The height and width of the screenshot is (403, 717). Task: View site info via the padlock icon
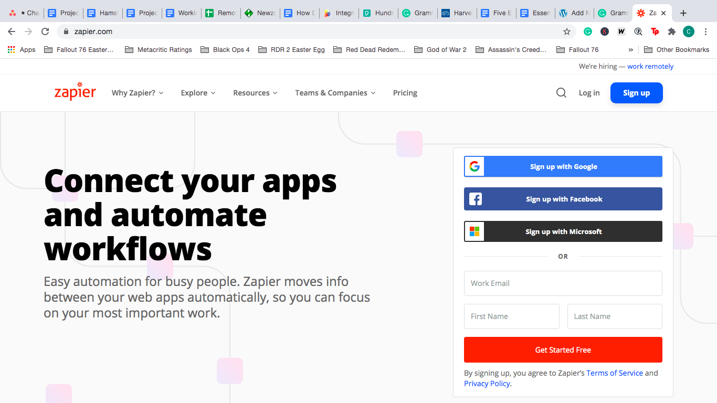pyautogui.click(x=66, y=31)
